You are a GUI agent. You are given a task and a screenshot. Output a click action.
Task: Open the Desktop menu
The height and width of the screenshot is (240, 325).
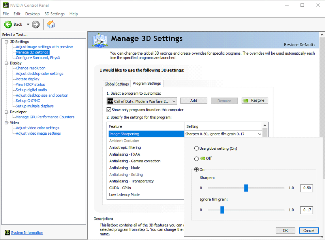click(32, 14)
